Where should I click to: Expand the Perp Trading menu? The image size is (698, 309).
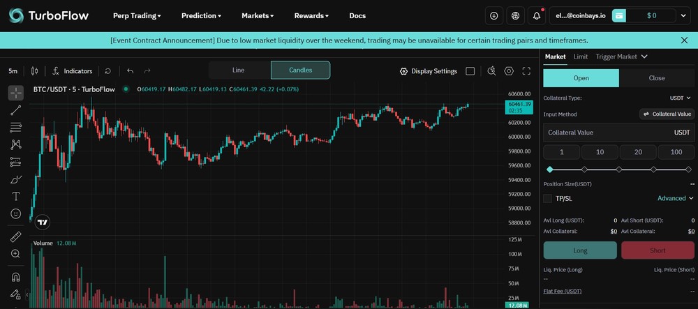pyautogui.click(x=137, y=15)
